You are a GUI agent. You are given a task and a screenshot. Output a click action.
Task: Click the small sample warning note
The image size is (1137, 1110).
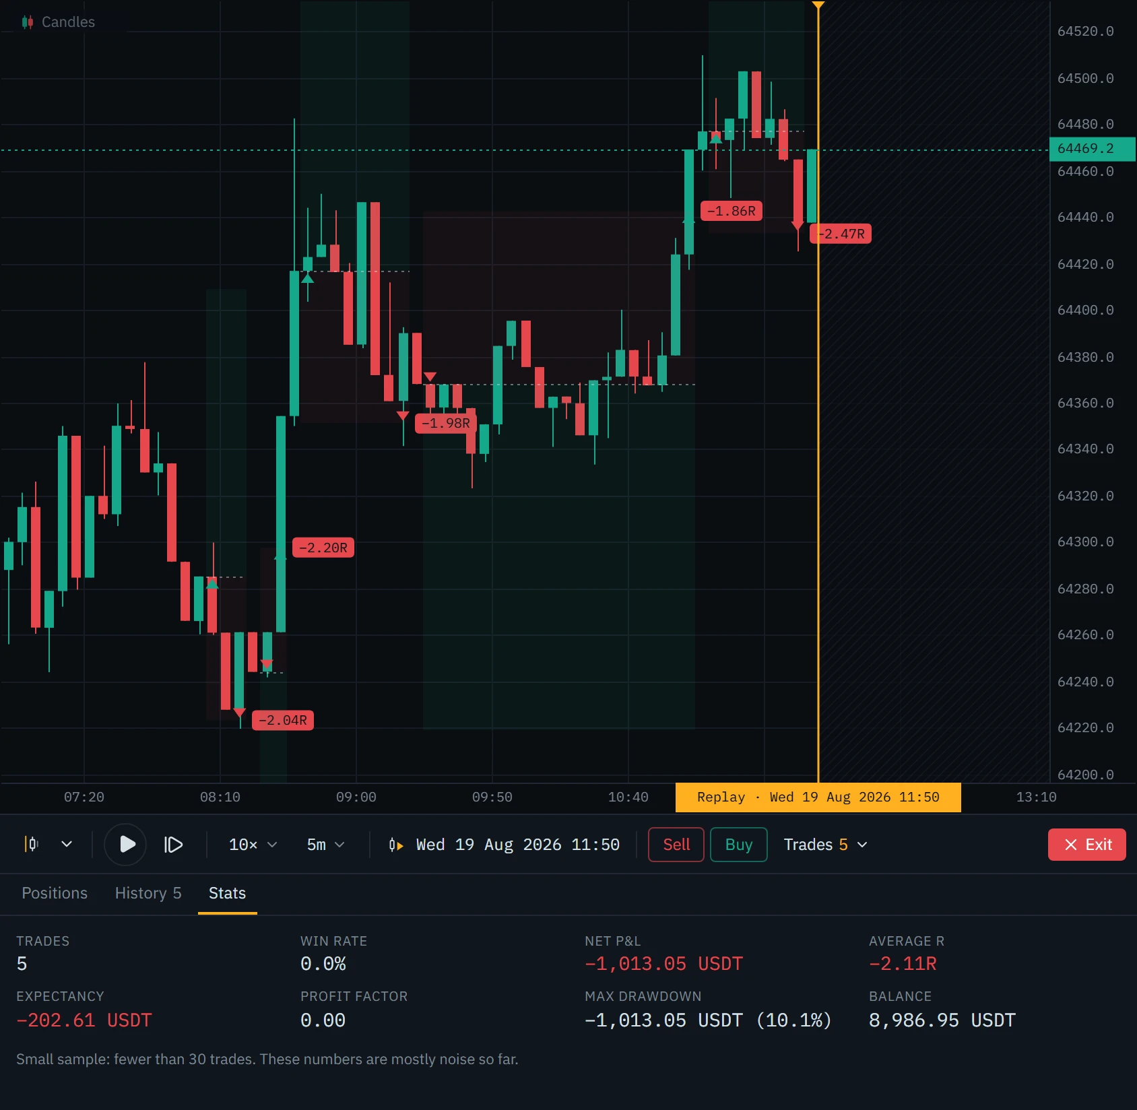click(x=267, y=1059)
